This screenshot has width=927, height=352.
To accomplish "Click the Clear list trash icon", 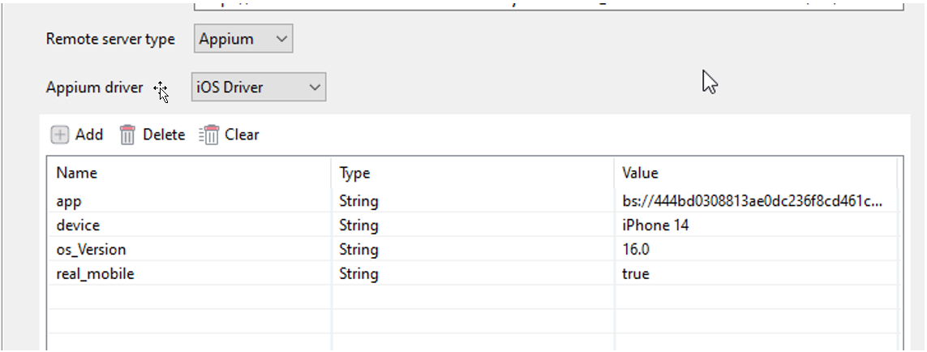I will tap(208, 135).
